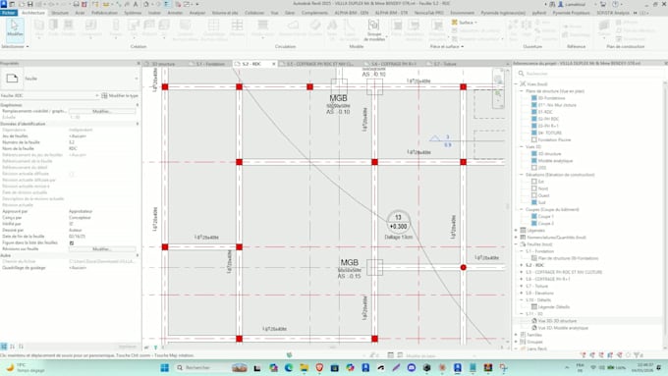The width and height of the screenshot is (668, 376).
Task: Collapse the Vues 3D node
Action: click(522, 146)
